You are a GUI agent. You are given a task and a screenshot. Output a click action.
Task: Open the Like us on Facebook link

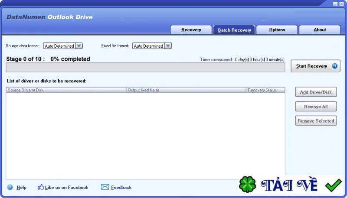coord(67,188)
